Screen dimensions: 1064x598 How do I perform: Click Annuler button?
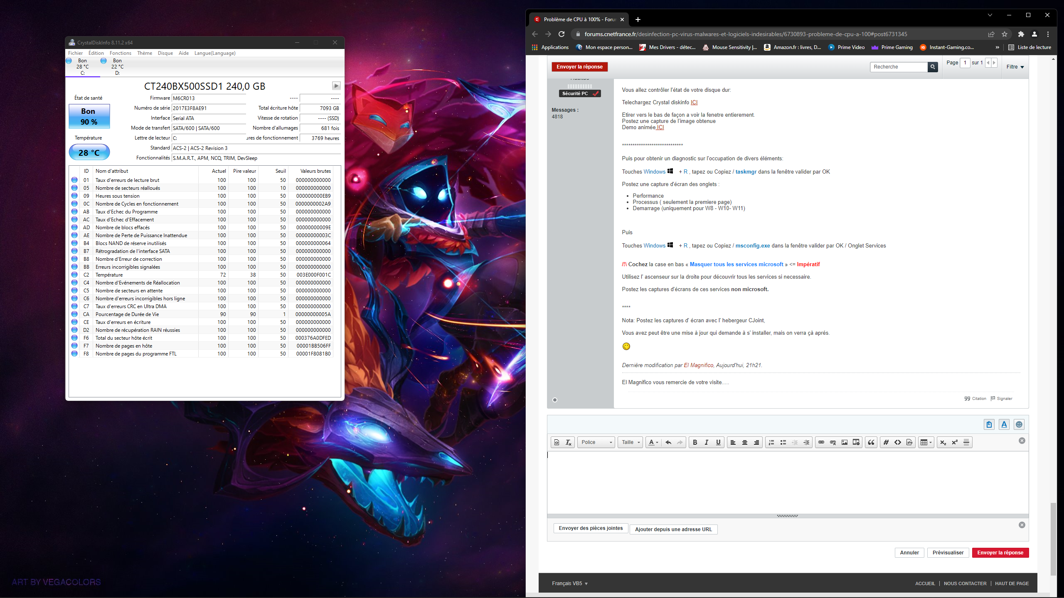[909, 553]
